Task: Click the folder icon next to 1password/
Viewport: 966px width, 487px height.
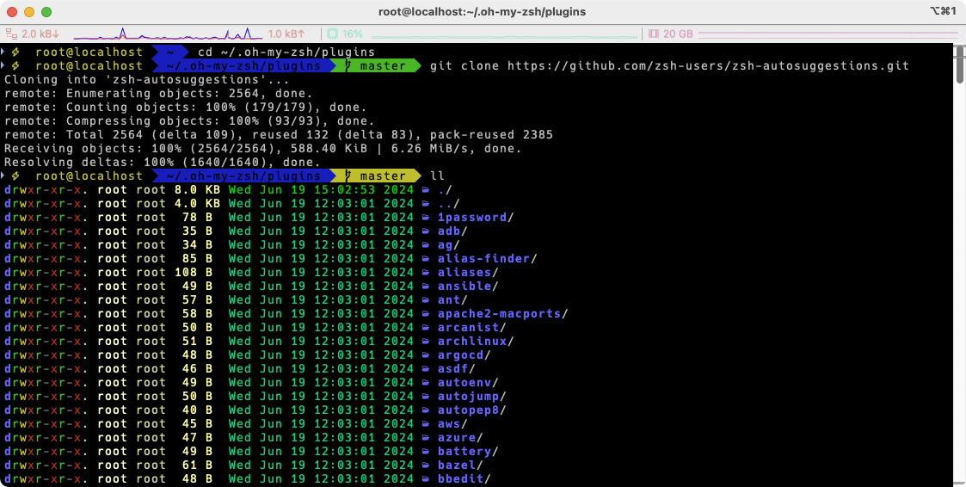Action: [426, 218]
